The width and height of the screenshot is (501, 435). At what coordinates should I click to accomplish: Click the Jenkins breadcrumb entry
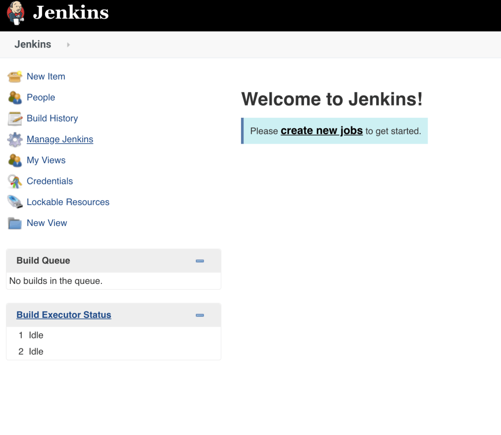32,44
